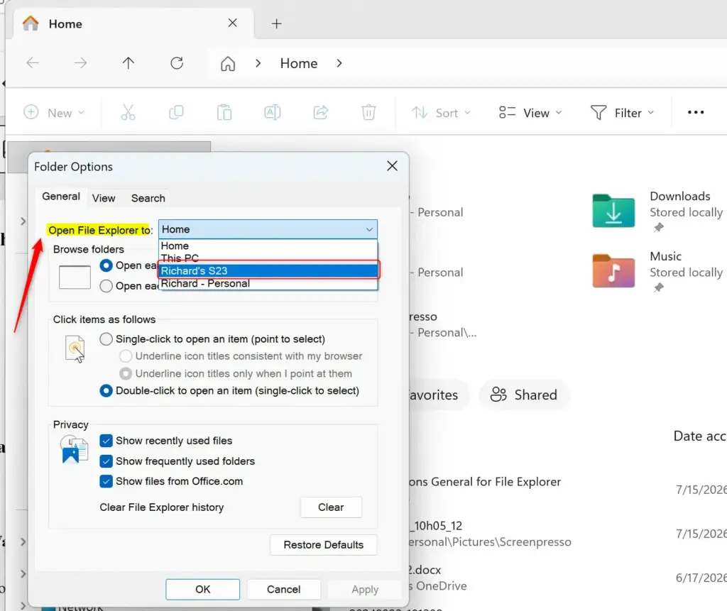This screenshot has height=611, width=727.
Task: Click Clear to erase File Explorer history
Action: click(331, 507)
